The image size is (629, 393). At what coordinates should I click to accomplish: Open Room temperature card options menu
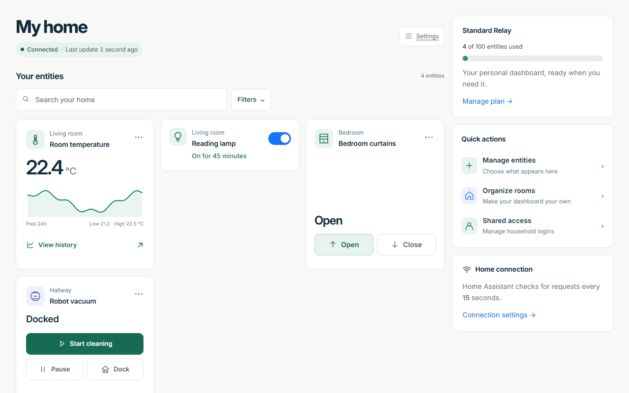click(139, 138)
